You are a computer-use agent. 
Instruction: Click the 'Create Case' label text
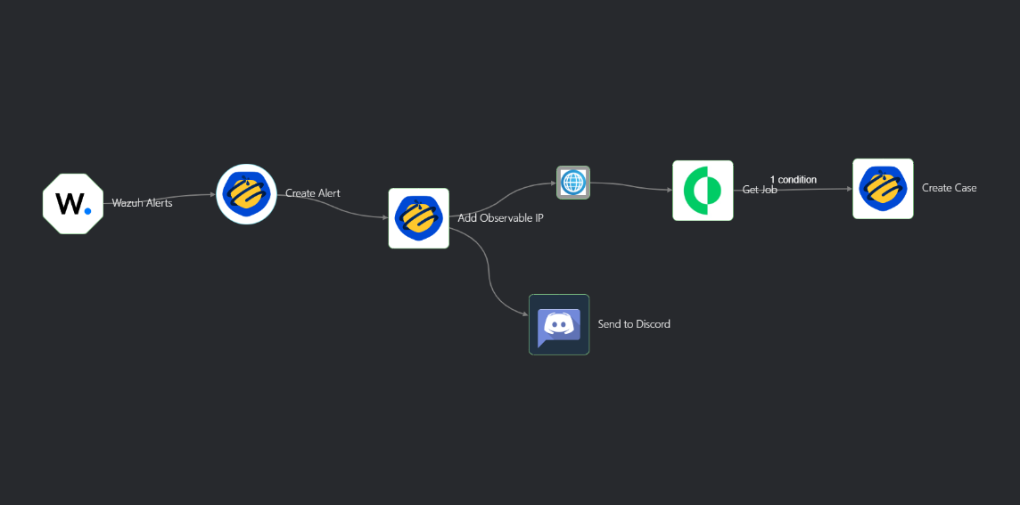[x=949, y=188]
